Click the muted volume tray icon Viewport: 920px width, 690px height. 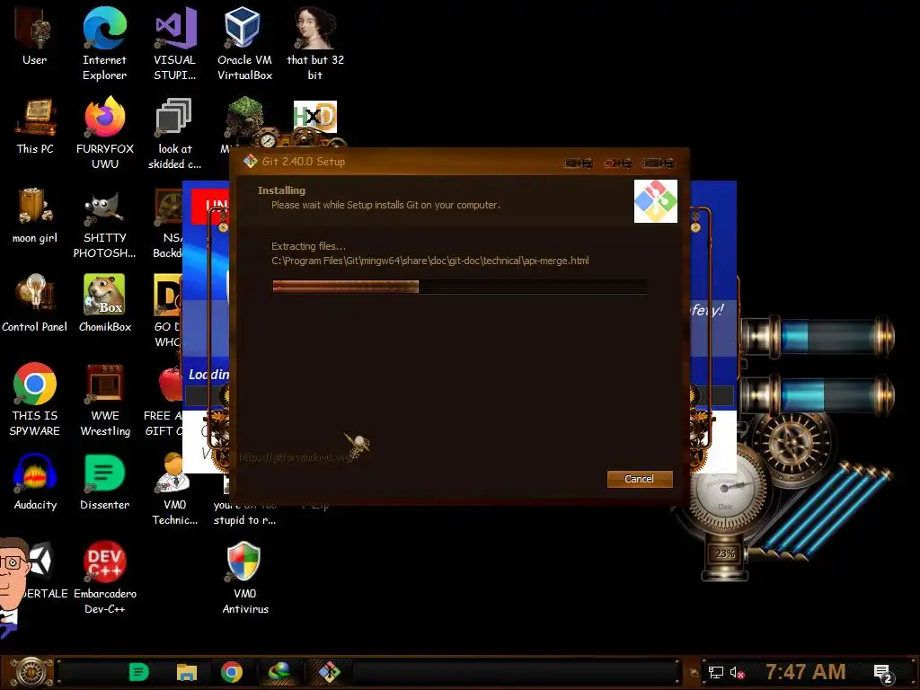coord(737,672)
